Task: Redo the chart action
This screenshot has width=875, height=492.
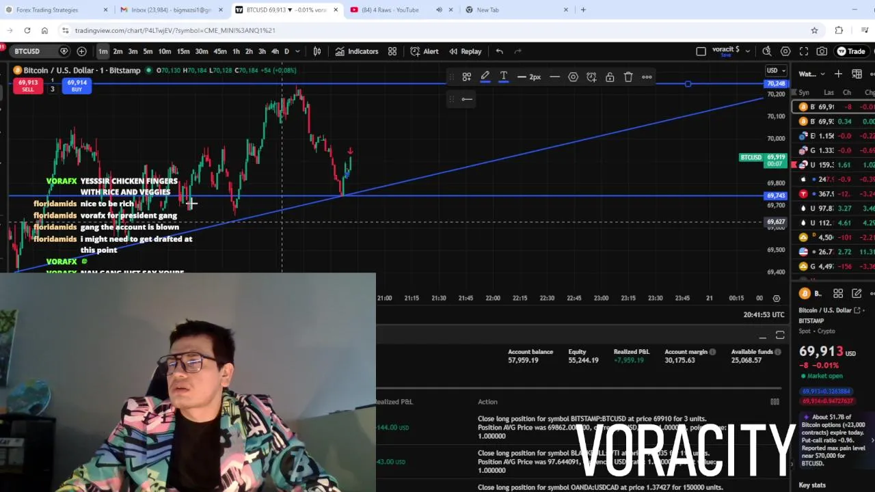Action: point(517,51)
